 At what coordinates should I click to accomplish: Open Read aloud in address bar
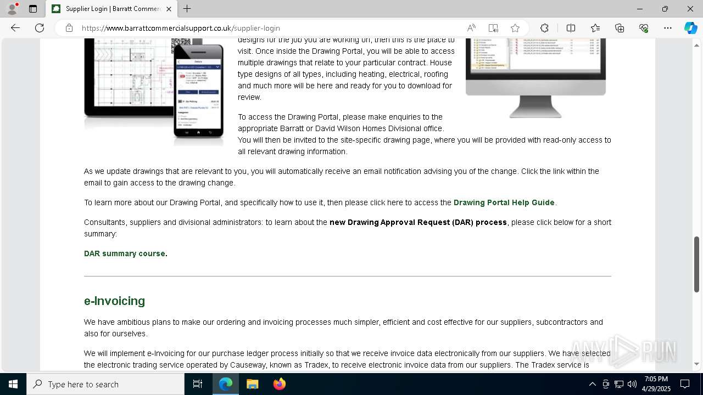[x=471, y=28]
